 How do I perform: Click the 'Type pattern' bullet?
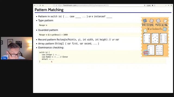(x=46, y=20)
